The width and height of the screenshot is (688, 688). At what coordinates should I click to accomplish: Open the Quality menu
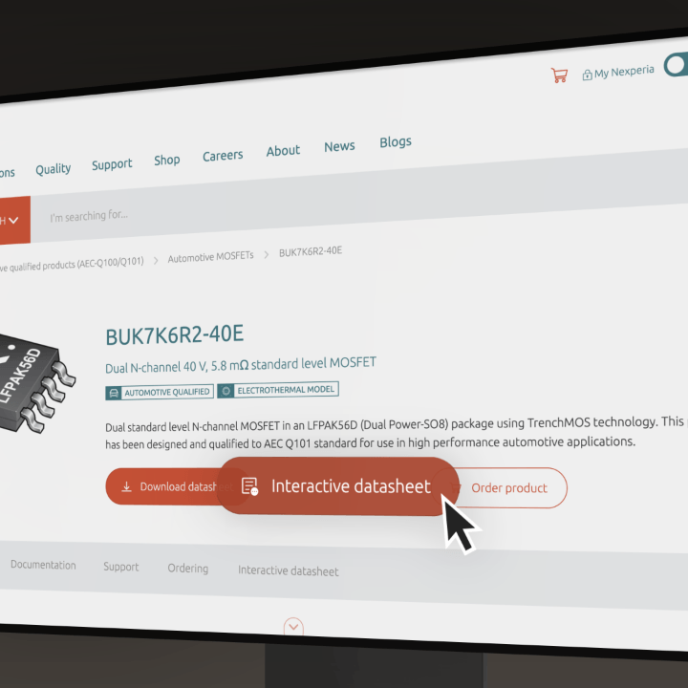tap(54, 169)
